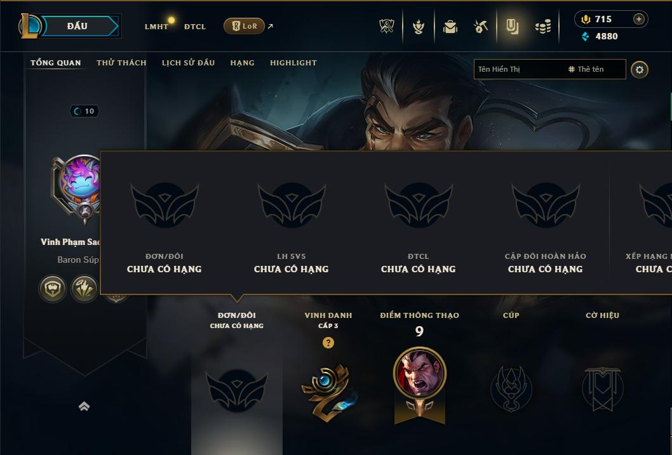Viewport: 672px width, 455px height.
Task: Add RP using the plus button
Action: point(638,19)
